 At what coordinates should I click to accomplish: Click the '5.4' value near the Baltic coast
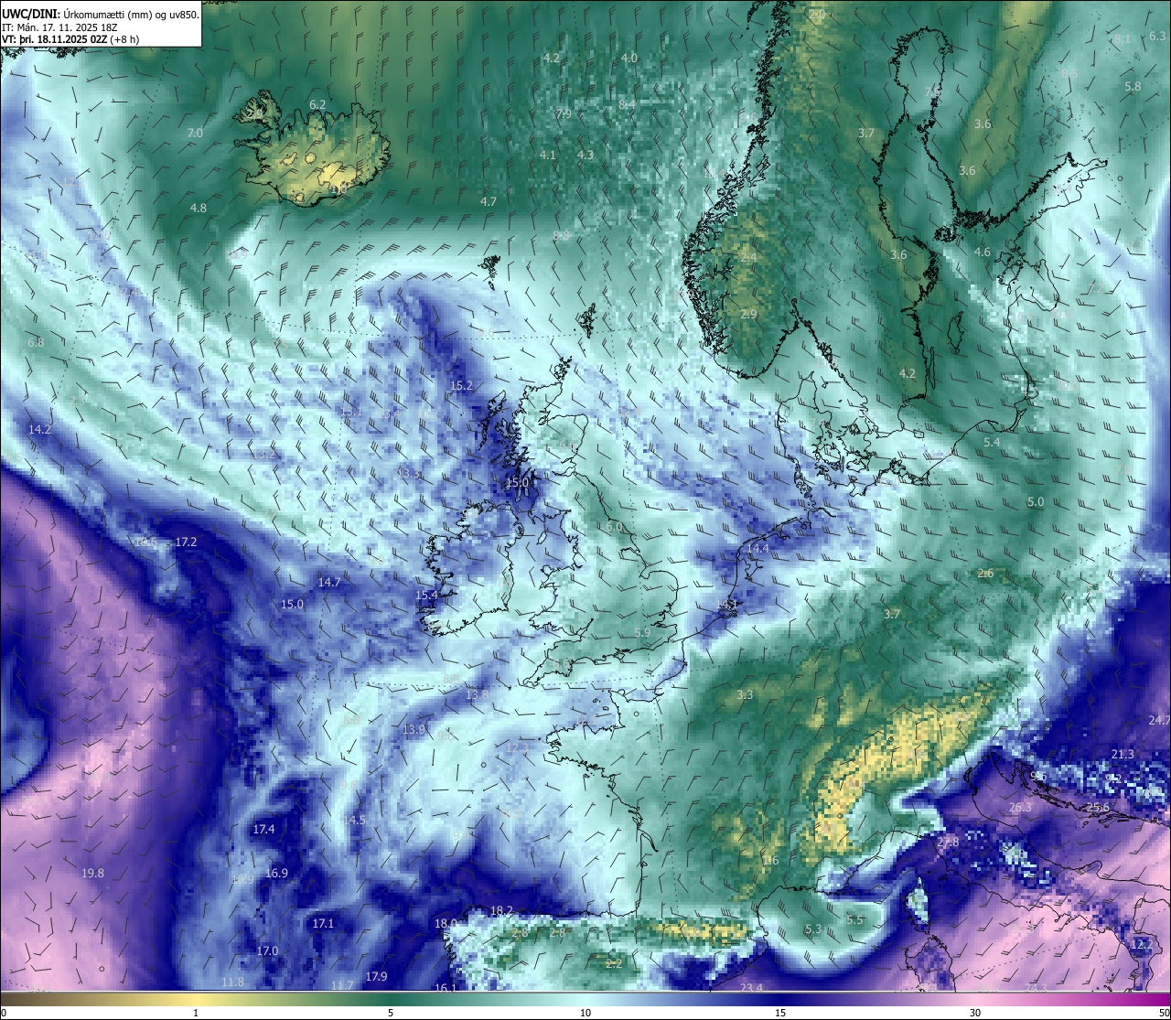[x=992, y=443]
